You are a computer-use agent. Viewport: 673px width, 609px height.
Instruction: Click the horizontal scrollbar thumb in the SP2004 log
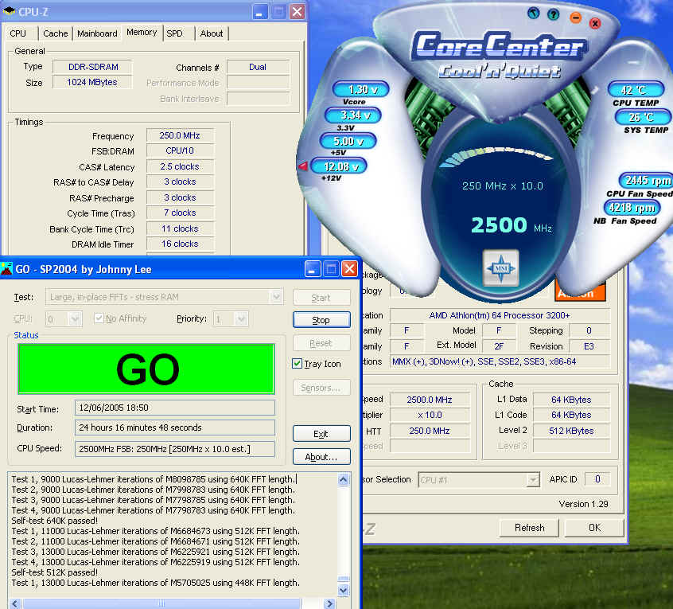161,603
